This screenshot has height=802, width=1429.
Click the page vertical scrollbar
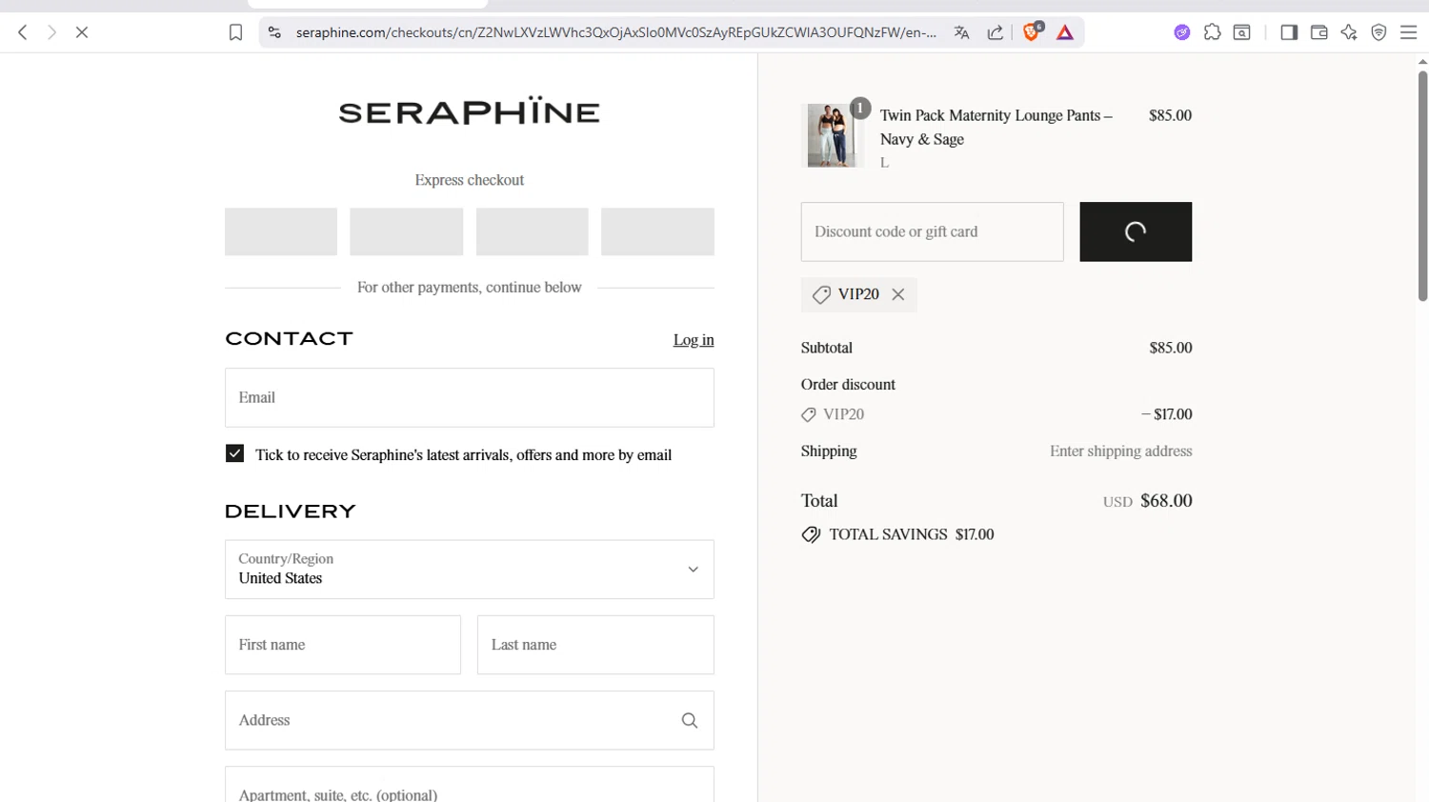(1422, 186)
